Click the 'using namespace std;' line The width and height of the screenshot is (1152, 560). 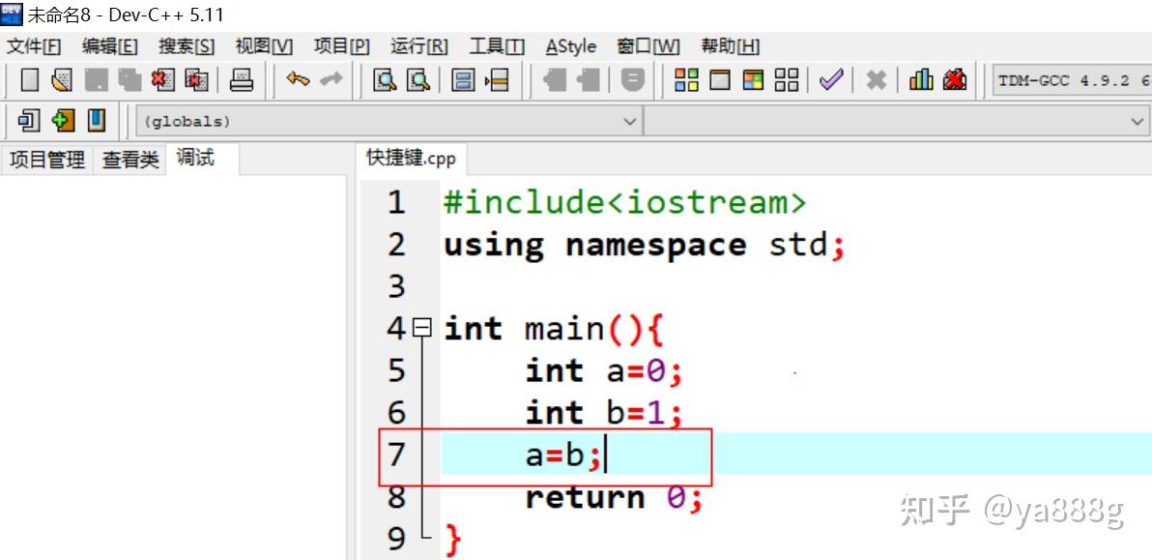click(645, 245)
